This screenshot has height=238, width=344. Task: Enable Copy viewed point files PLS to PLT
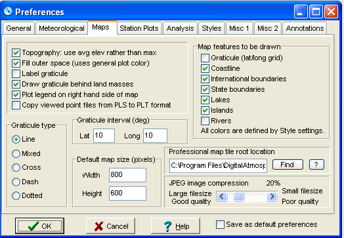click(16, 105)
